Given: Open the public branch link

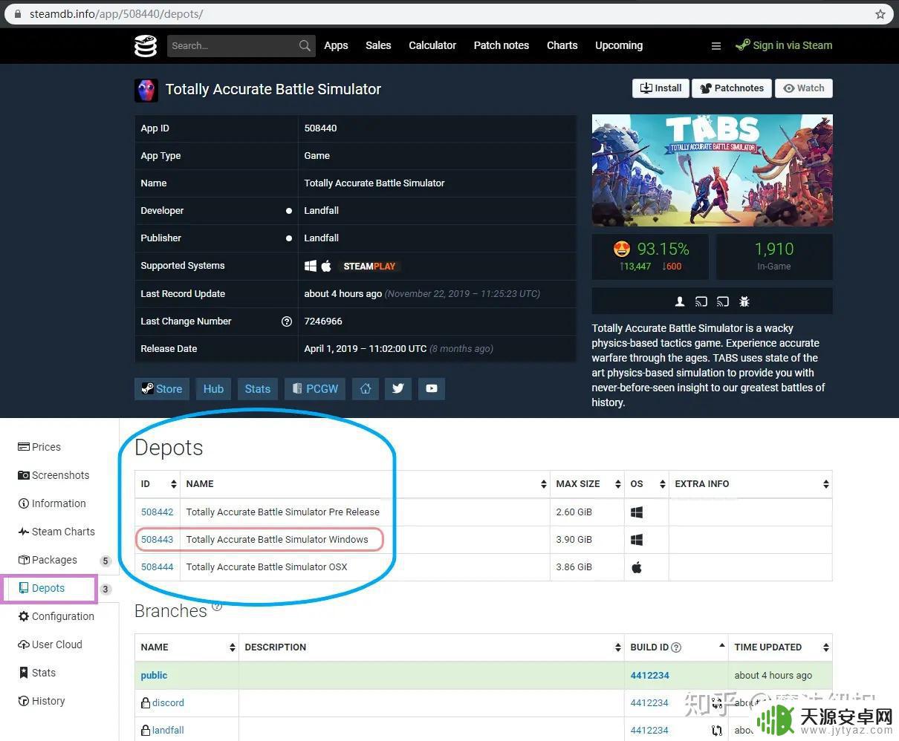Looking at the screenshot, I should [x=154, y=676].
